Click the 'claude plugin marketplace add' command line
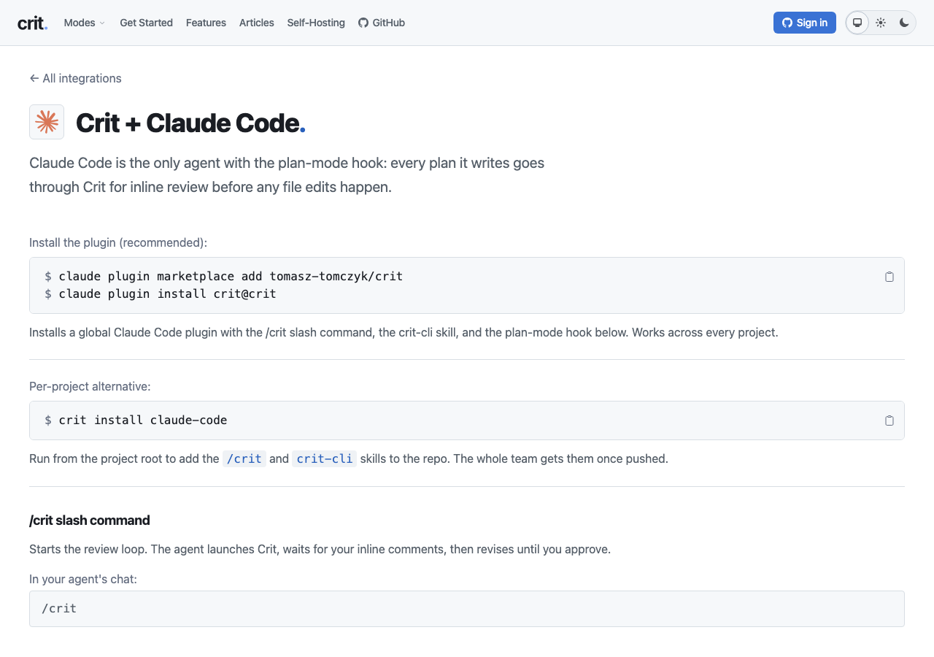The image size is (934, 657). click(x=231, y=276)
